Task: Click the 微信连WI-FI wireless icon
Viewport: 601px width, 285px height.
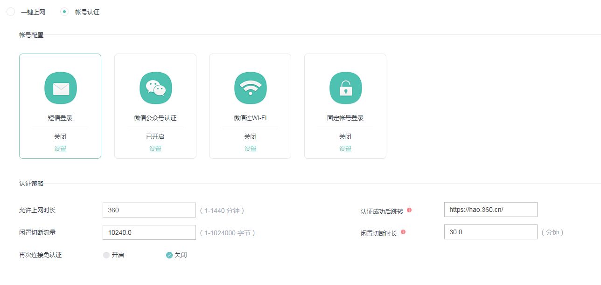Action: tap(250, 88)
